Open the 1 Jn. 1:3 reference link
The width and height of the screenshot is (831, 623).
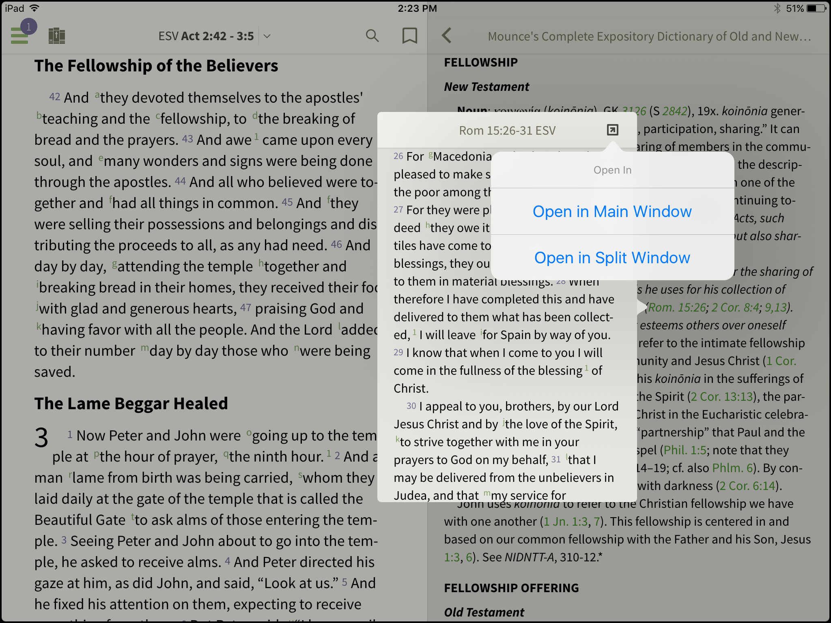565,522
